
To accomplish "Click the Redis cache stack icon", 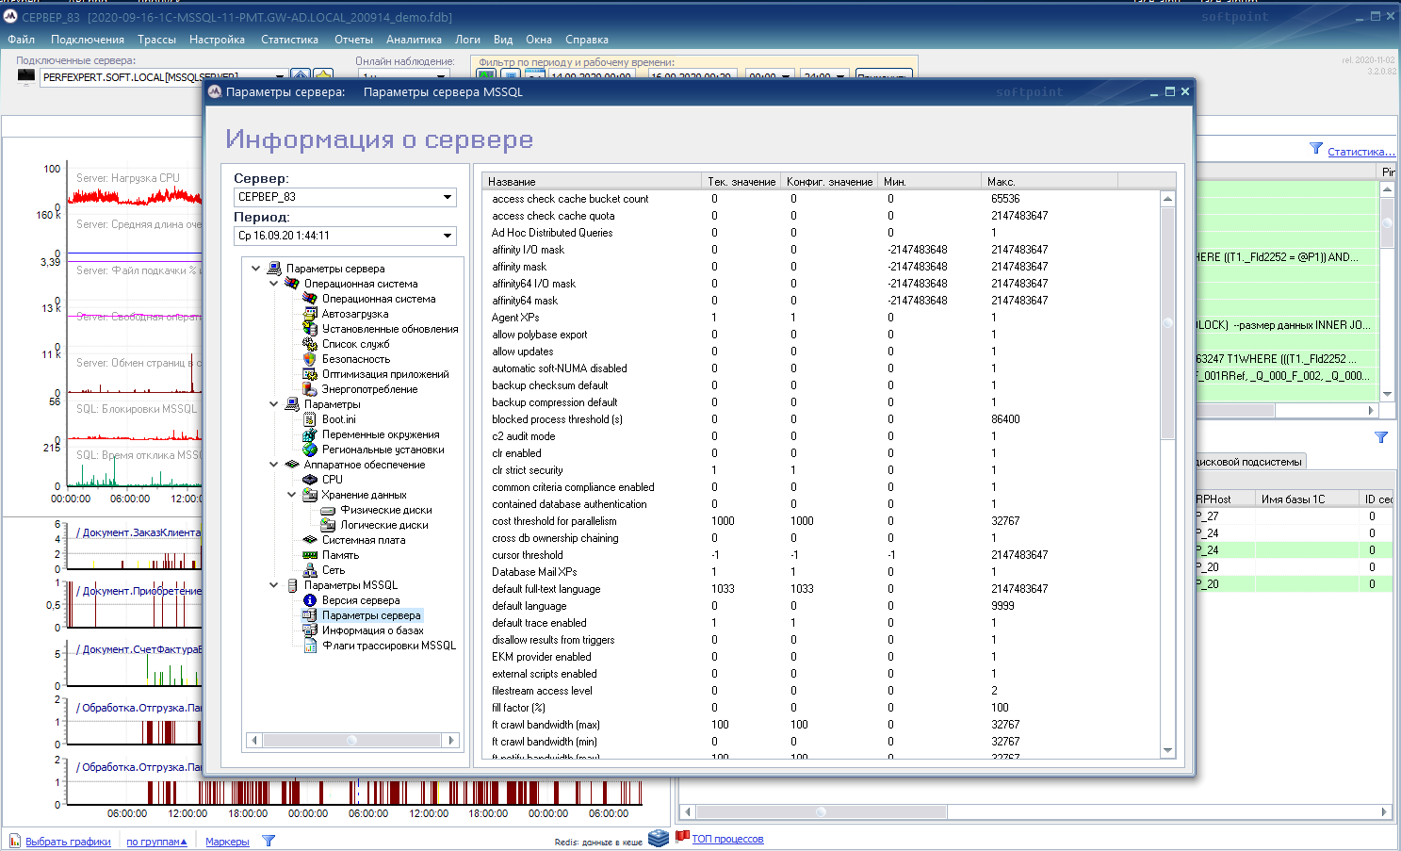I will [x=659, y=838].
